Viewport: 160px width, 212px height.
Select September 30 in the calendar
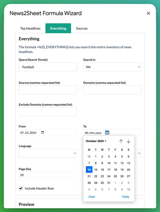point(89,156)
